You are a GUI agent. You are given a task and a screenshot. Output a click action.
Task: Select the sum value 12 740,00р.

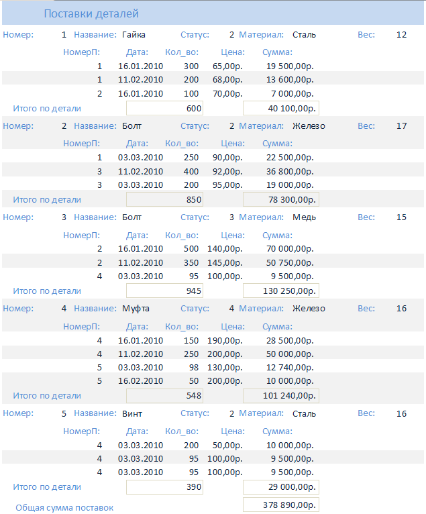point(290,367)
